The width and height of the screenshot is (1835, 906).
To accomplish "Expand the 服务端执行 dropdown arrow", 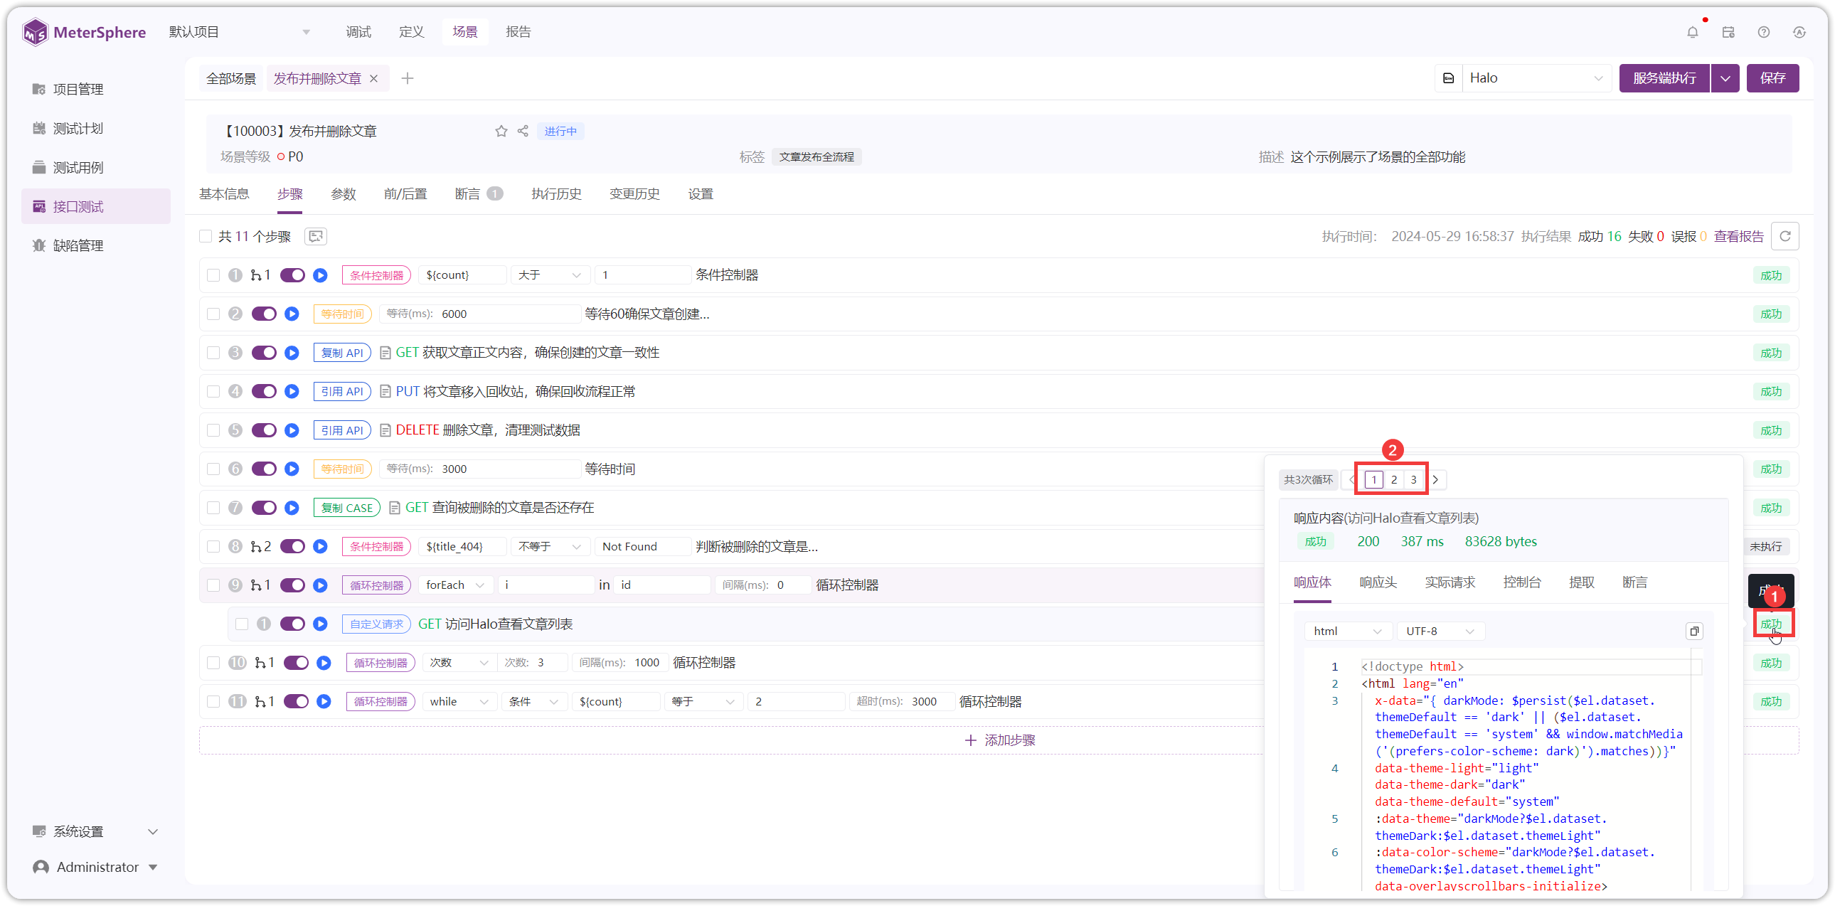I will click(1725, 78).
